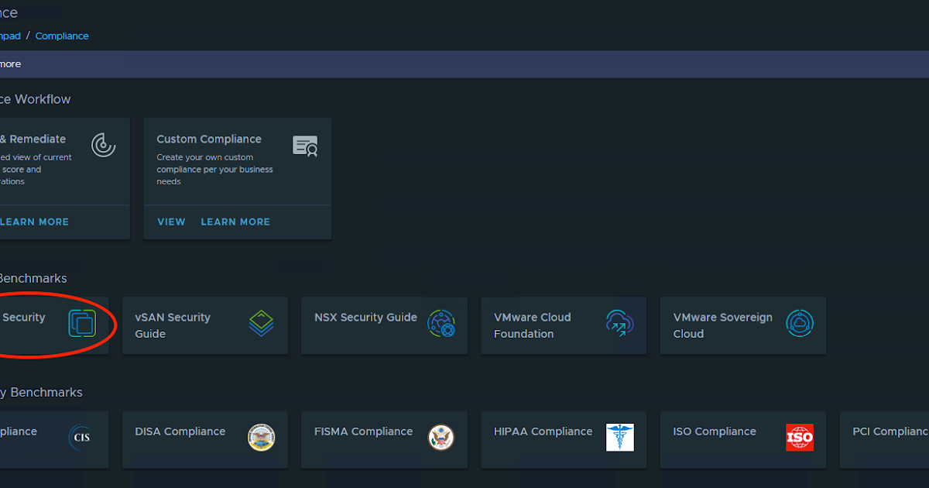Click the Assess & Remediate radar icon
This screenshot has width=929, height=488.
[x=103, y=145]
